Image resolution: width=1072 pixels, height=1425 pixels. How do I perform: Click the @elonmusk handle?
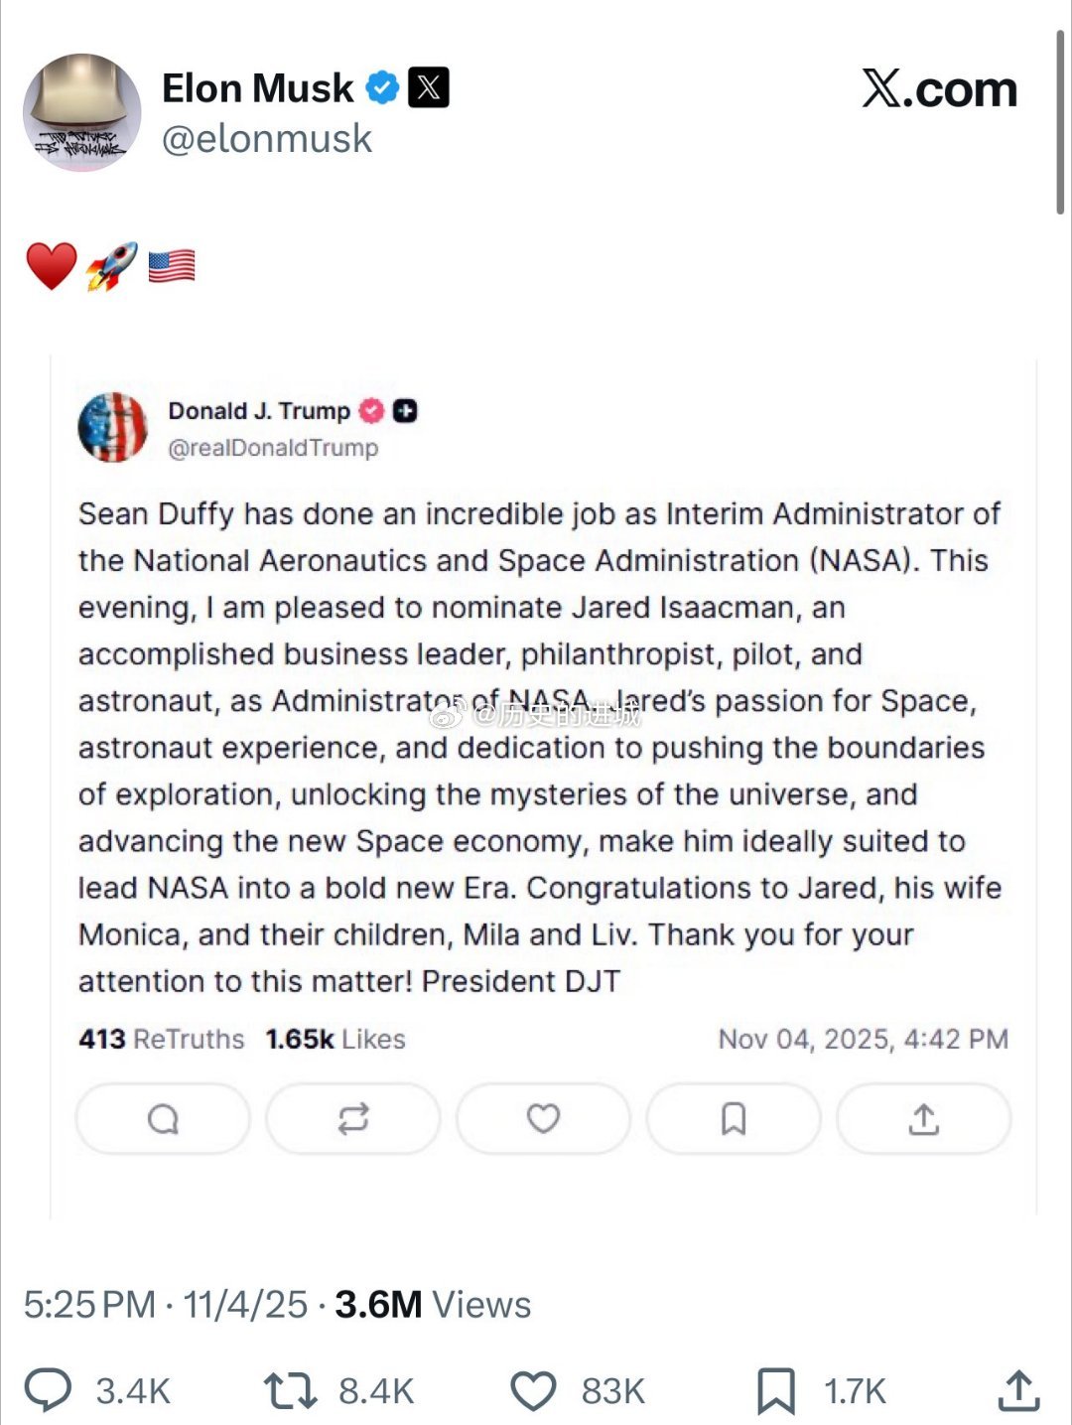coord(267,139)
